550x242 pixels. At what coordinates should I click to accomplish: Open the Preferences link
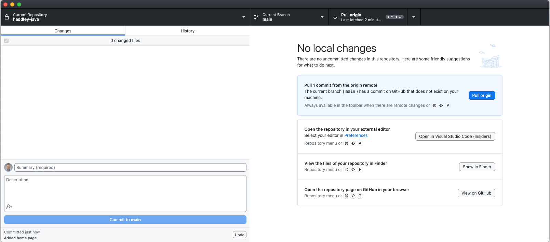click(x=356, y=136)
